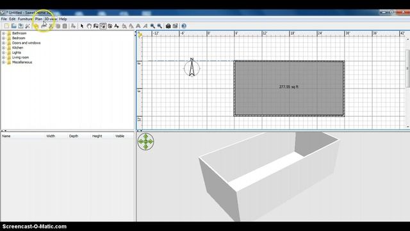410x231 pixels.
Task: Click the Undo toolbar icon
Action: pos(36,26)
